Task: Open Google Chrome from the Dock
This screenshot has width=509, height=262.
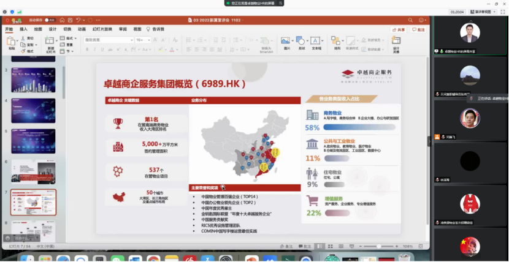Action: [153, 258]
